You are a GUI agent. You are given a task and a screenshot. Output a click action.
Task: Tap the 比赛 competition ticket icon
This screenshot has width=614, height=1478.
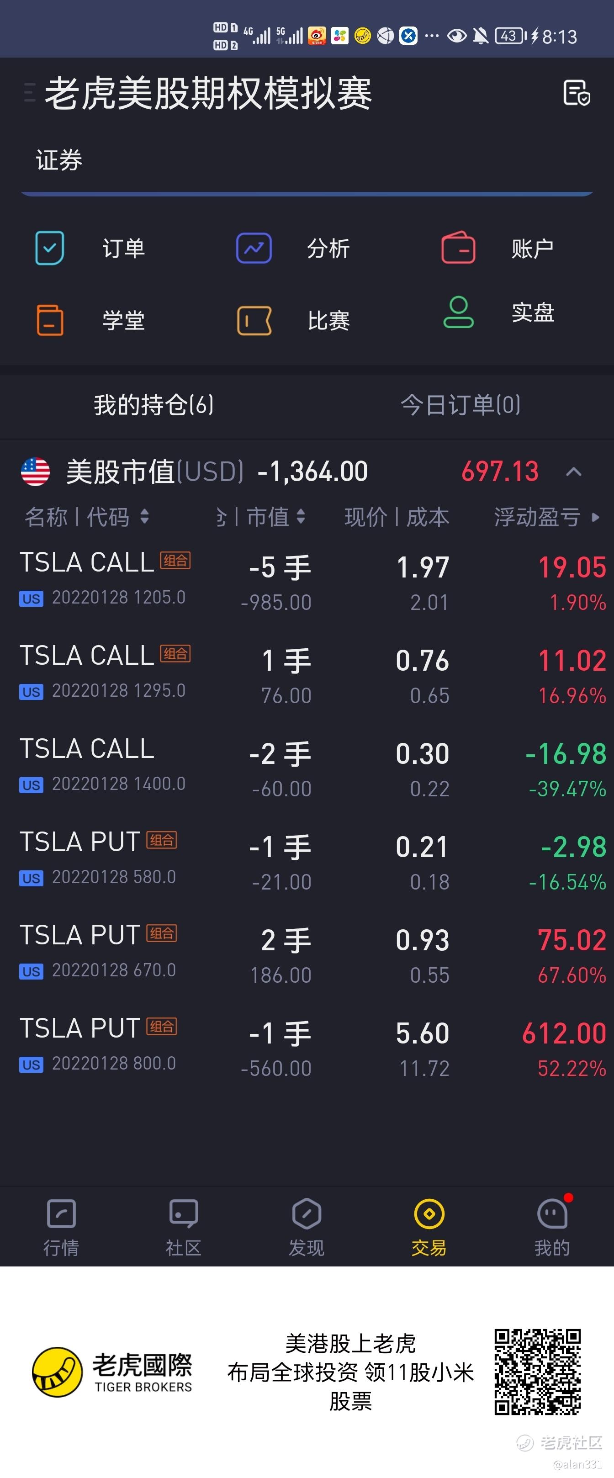[x=254, y=320]
